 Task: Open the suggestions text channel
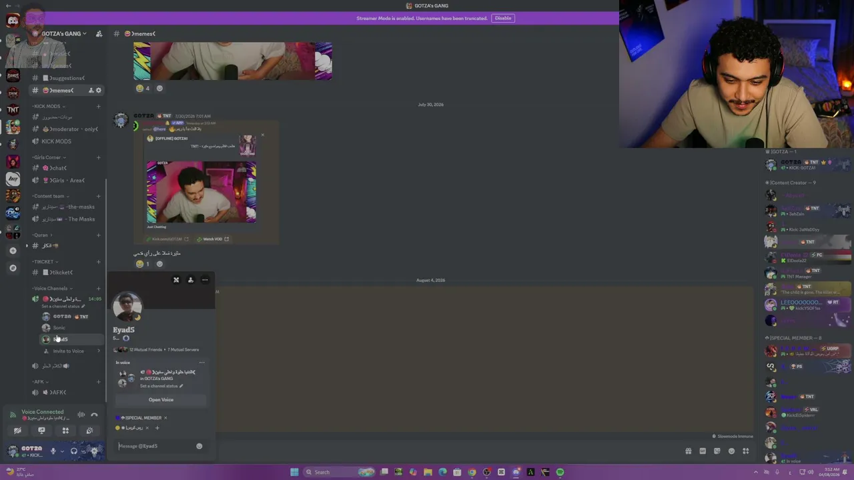[67, 78]
